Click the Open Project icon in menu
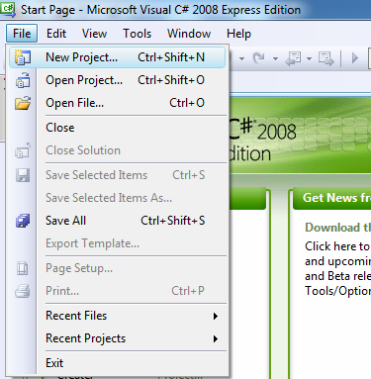The image size is (371, 379). [x=23, y=80]
